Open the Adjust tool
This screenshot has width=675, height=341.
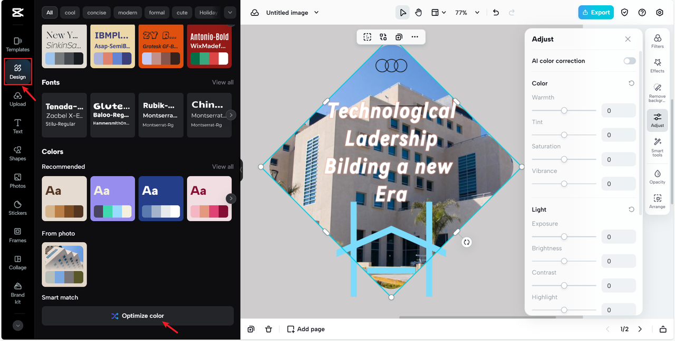click(x=658, y=120)
